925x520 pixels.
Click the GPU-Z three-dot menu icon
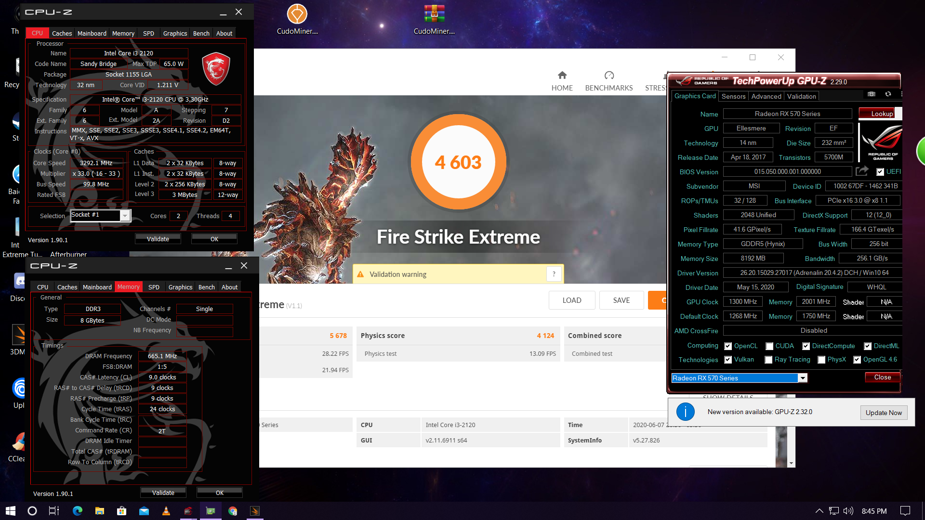901,94
